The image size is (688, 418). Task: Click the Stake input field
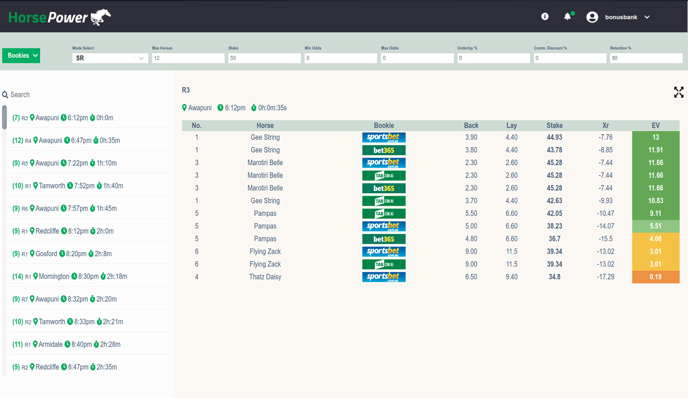[265, 58]
